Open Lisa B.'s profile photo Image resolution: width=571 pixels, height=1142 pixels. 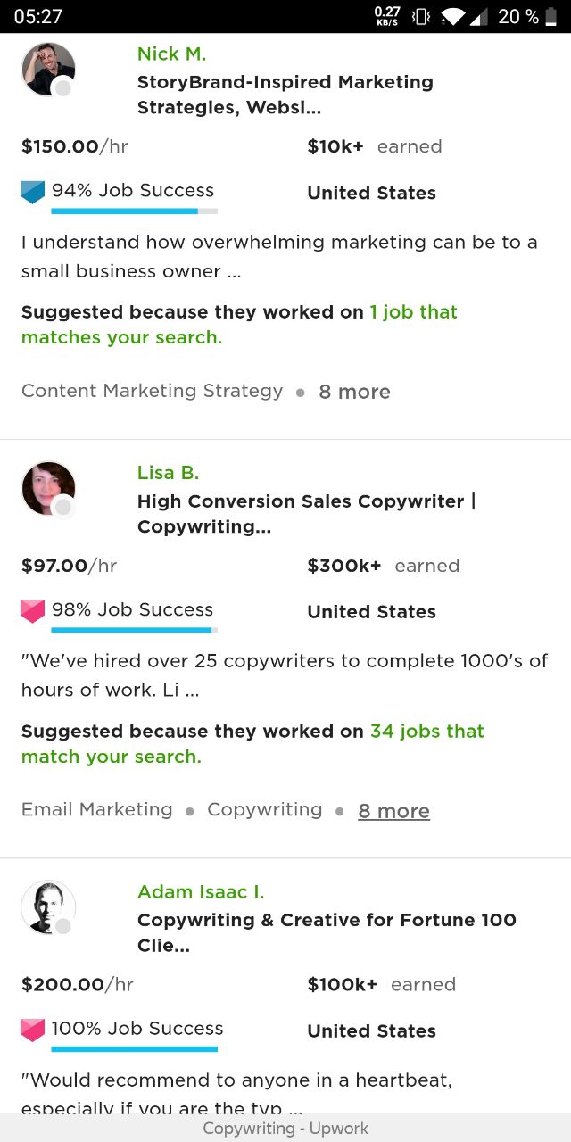(x=48, y=488)
